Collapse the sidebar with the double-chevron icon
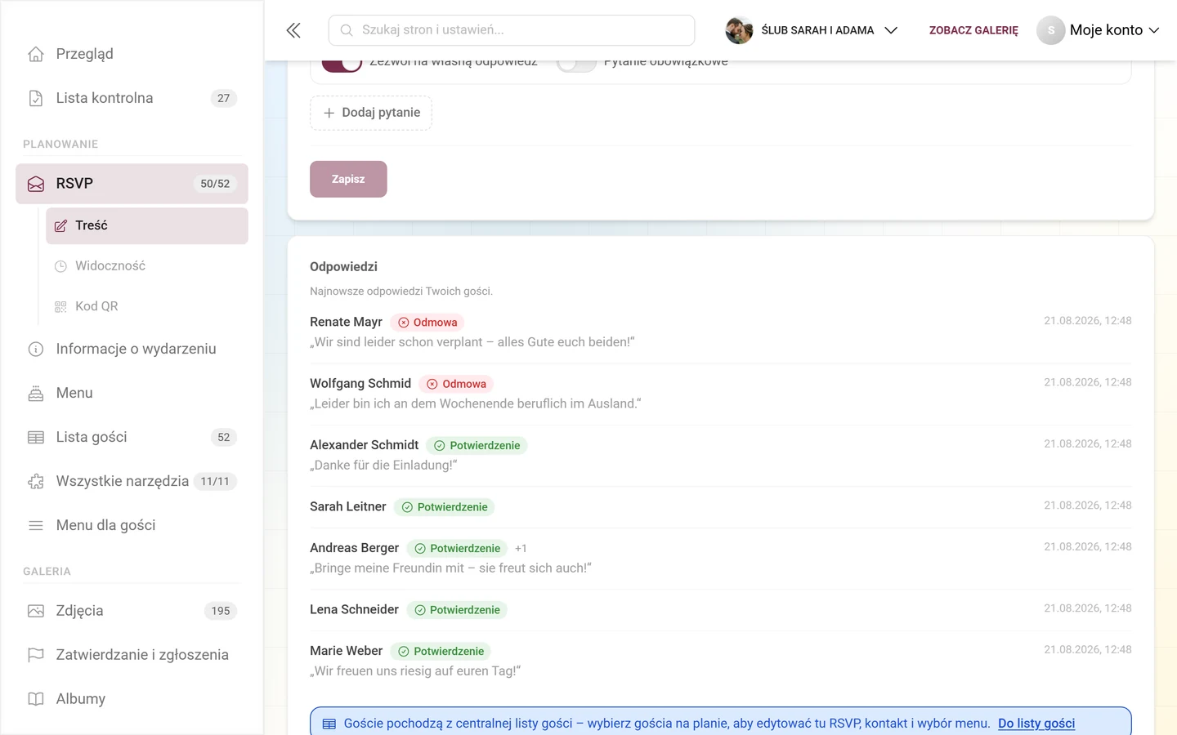The width and height of the screenshot is (1177, 735). [x=293, y=30]
